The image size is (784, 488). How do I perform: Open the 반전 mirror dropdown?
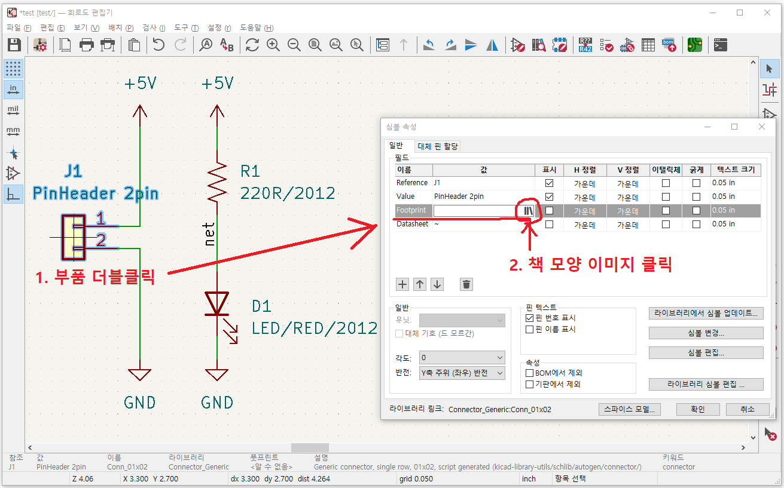462,373
